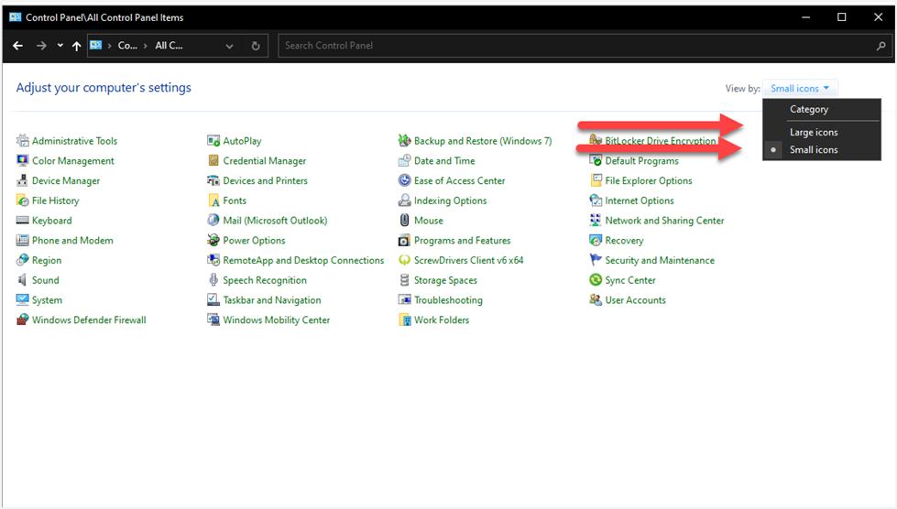This screenshot has height=509, width=897.
Task: Choose Large icons in the view menu
Action: 814,133
